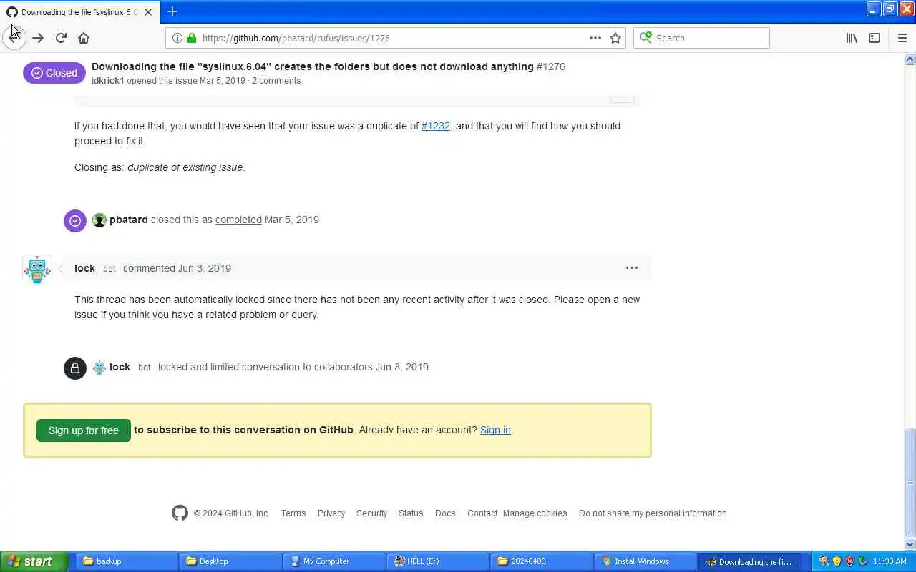Click the lock bot robot avatar on comment
Screen dimensions: 916x572
[37, 269]
